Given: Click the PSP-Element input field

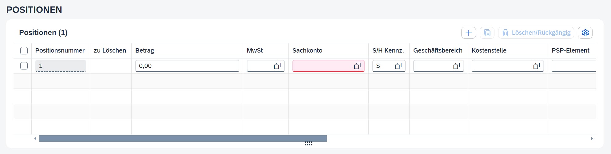Looking at the screenshot, I should [573, 66].
